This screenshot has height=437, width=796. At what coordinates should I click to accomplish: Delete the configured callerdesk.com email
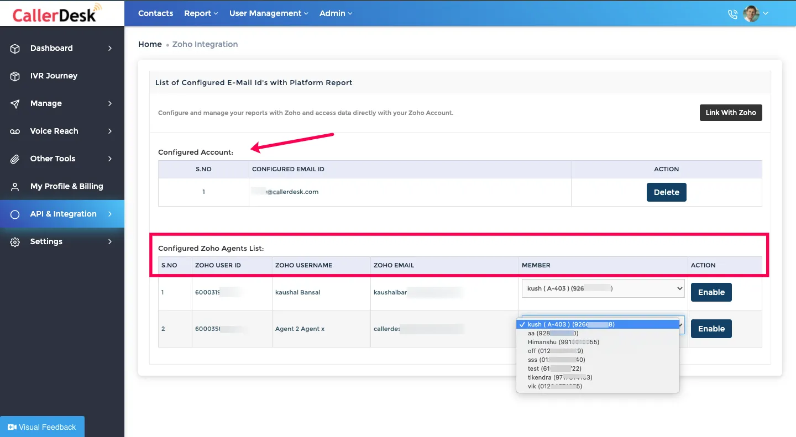click(667, 192)
